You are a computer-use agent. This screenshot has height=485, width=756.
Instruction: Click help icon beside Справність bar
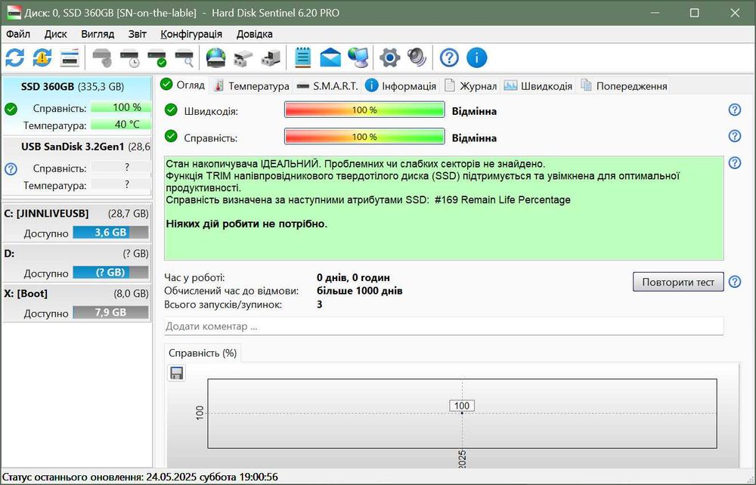coord(734,136)
